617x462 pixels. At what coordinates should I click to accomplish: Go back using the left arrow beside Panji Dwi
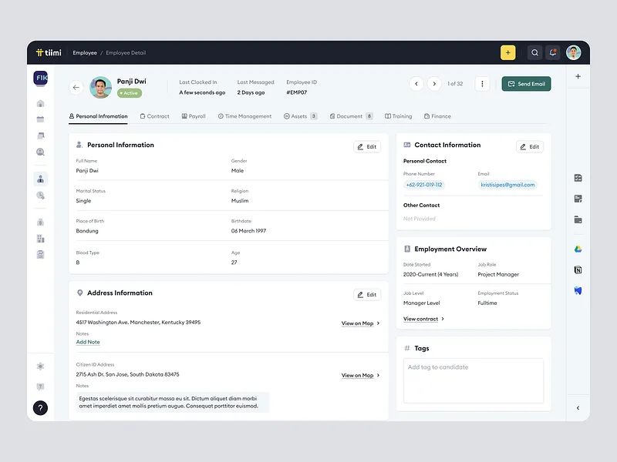coord(76,87)
